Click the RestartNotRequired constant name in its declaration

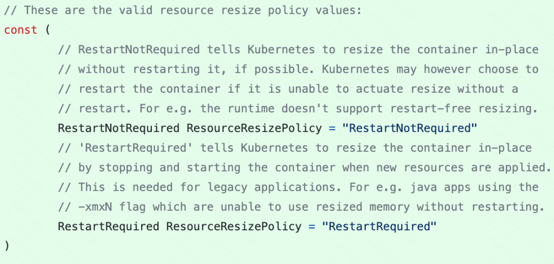coord(118,128)
